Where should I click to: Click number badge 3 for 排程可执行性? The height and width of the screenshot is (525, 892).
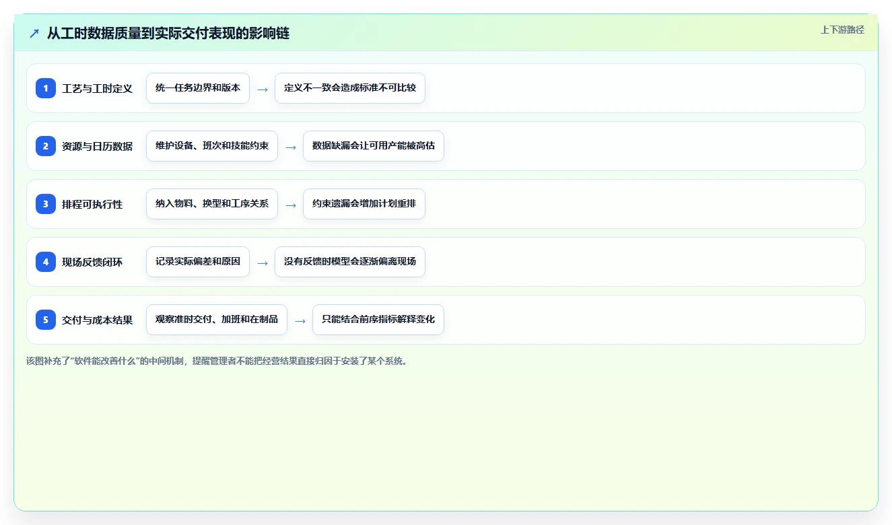click(46, 204)
